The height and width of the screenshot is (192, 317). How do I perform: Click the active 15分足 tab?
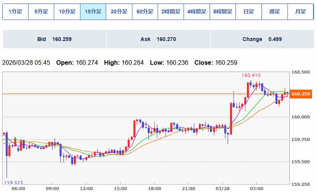click(x=93, y=12)
